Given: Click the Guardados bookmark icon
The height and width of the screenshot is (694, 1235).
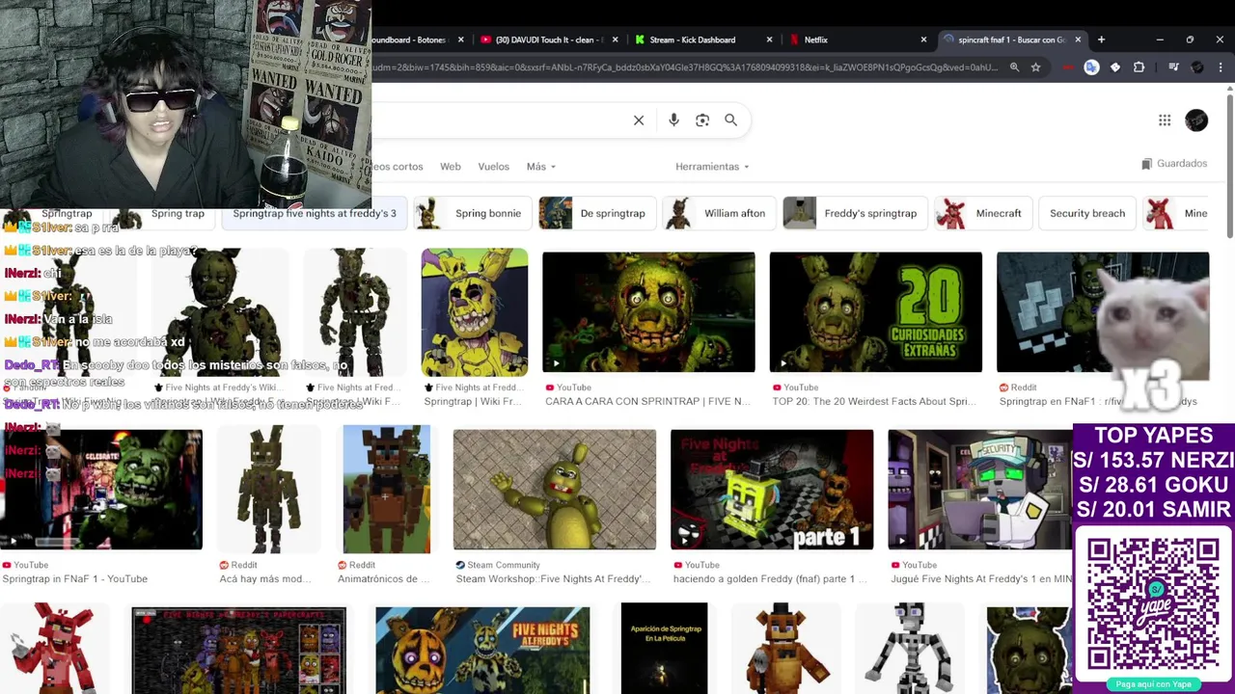Looking at the screenshot, I should pyautogui.click(x=1146, y=164).
